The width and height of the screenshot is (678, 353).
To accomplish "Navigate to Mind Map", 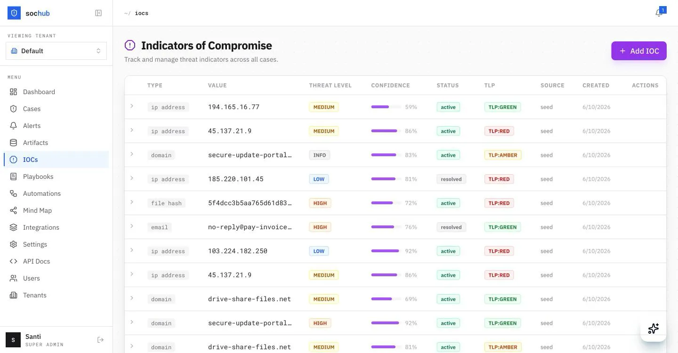I will pyautogui.click(x=56, y=210).
